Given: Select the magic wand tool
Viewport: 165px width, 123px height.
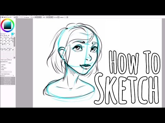Looking at the screenshot, I should point(5,34).
